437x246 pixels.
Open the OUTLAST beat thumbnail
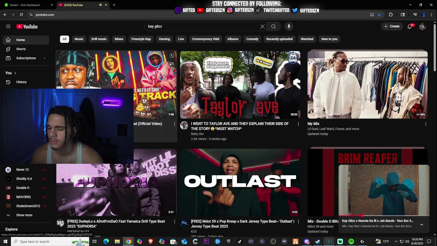[240, 183]
